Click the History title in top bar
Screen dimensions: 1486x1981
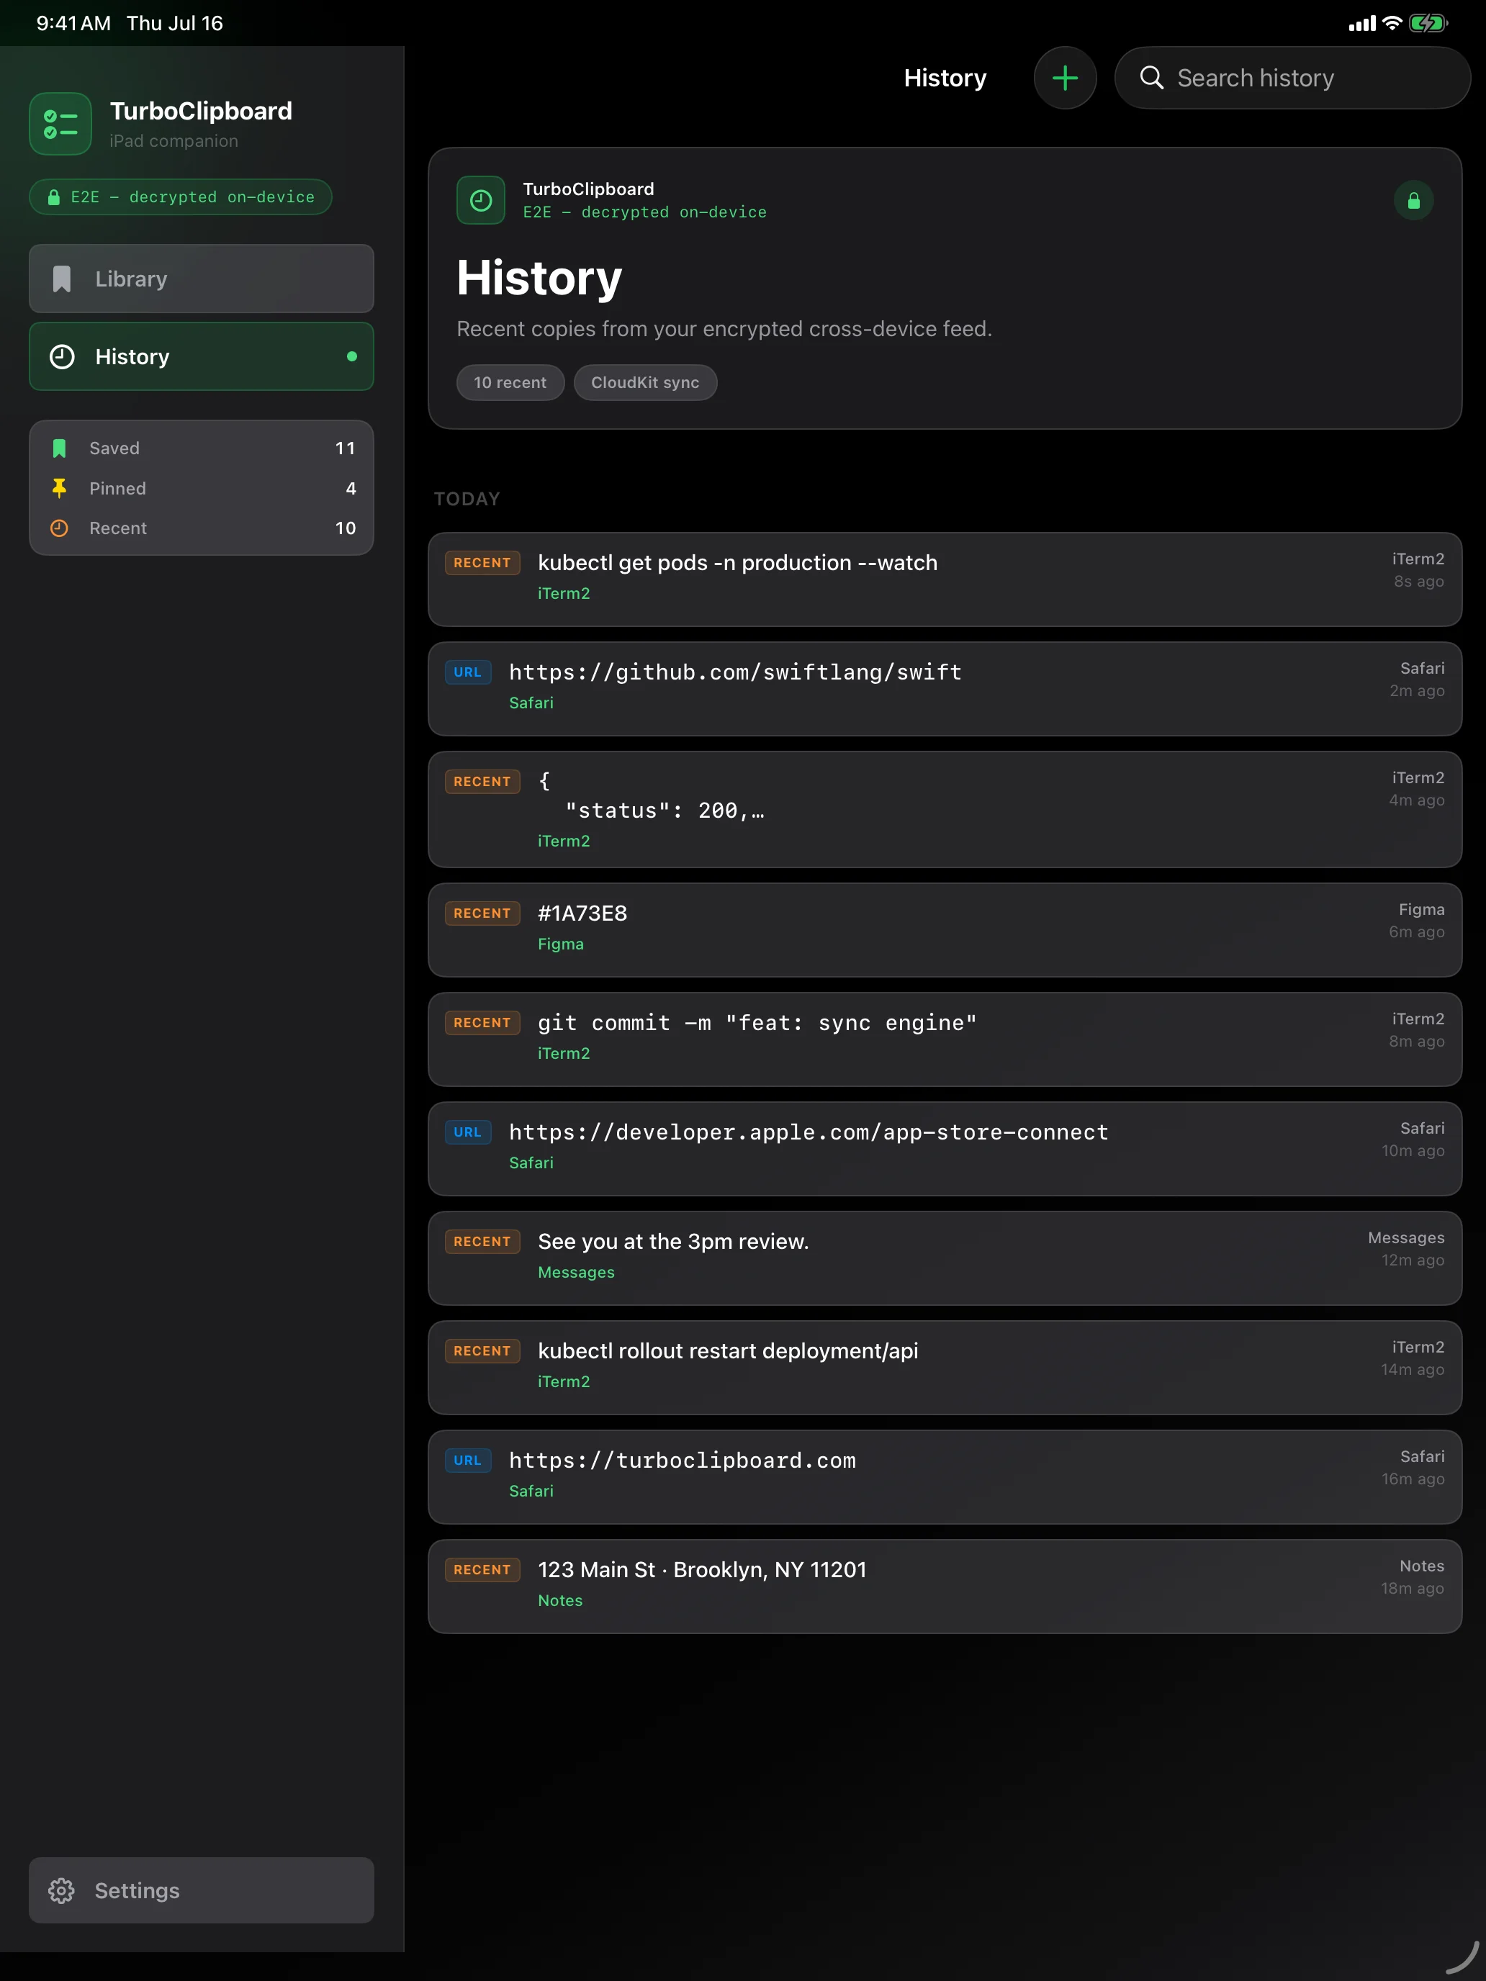945,78
